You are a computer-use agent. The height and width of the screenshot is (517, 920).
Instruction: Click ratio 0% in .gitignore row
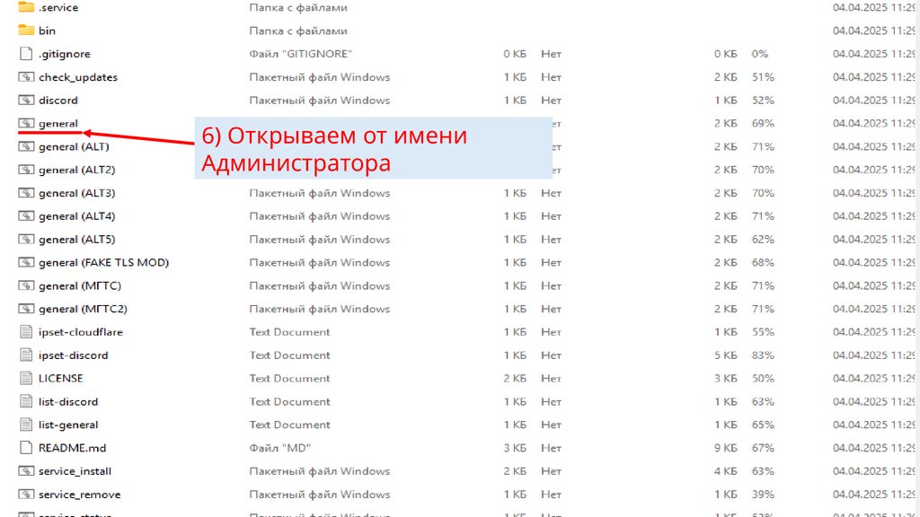(x=760, y=54)
